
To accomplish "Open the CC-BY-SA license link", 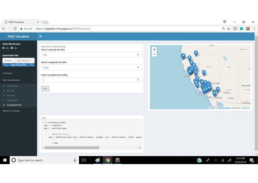I will tap(245, 108).
